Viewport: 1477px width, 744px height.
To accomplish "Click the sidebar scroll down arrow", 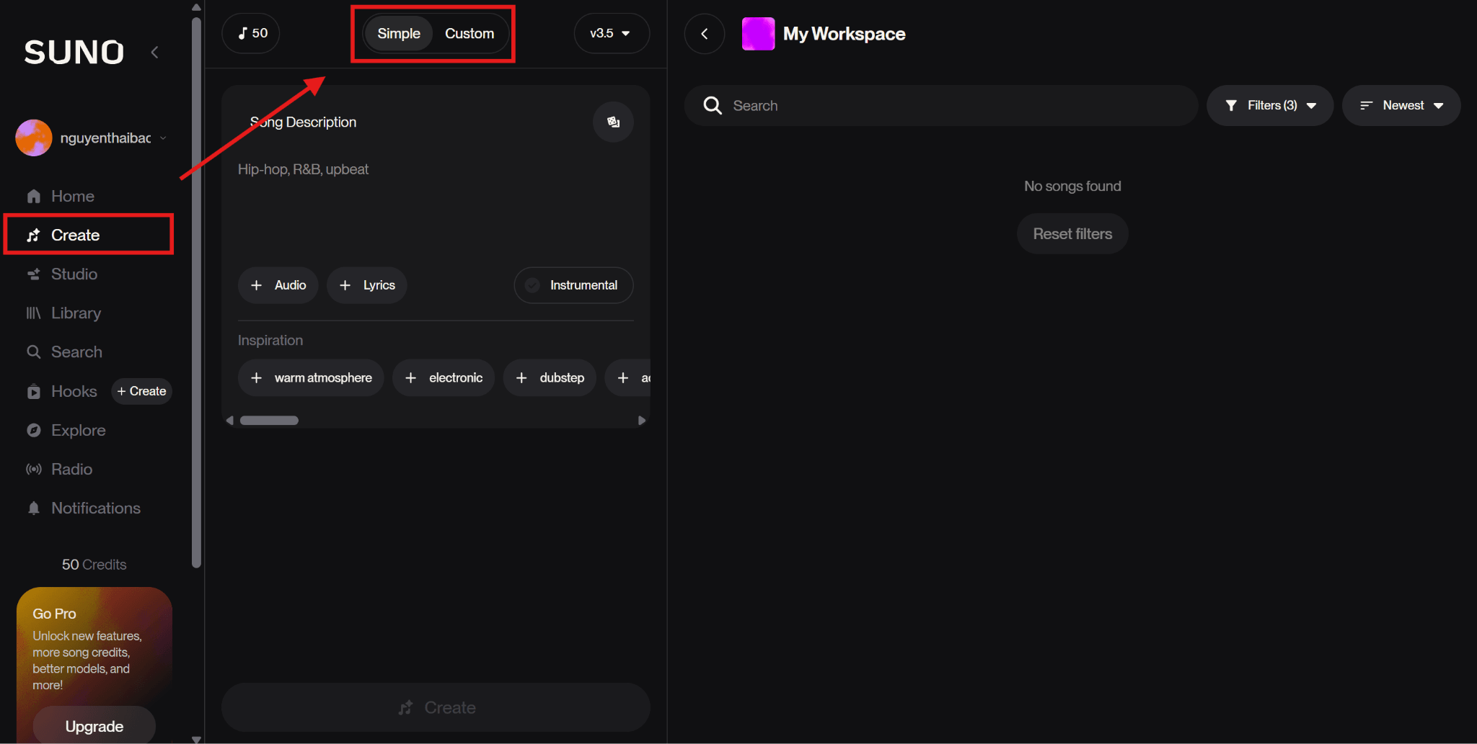I will pos(196,739).
